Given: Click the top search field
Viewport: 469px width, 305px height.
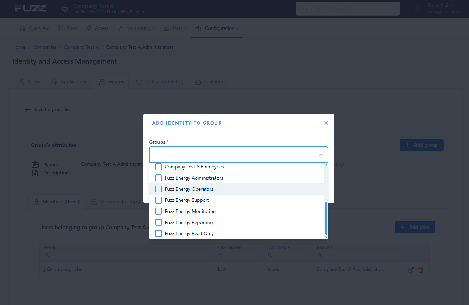Looking at the screenshot, I should point(348,9).
